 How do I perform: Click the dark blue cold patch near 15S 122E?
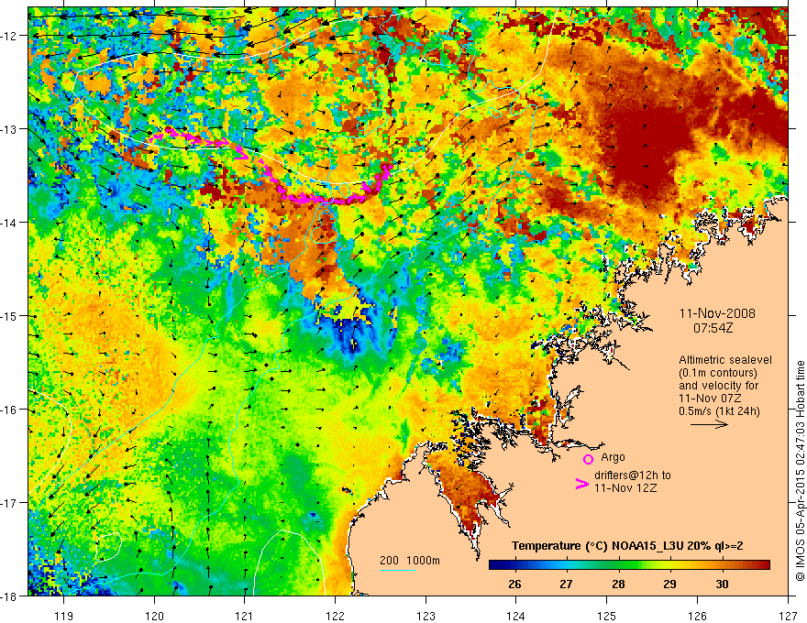point(352,336)
